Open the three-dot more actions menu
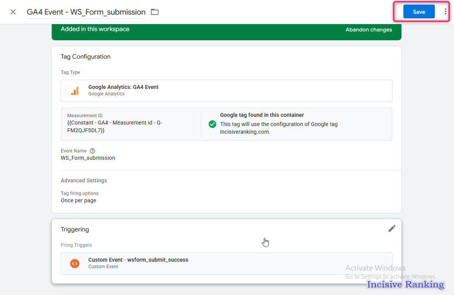 445,12
